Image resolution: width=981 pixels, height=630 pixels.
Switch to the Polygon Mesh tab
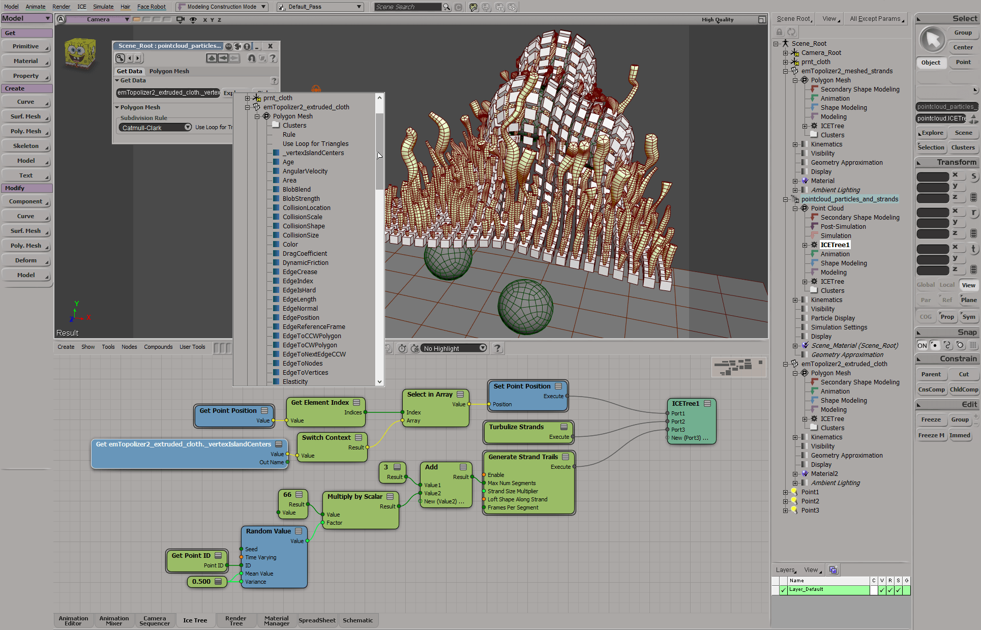[x=169, y=71]
